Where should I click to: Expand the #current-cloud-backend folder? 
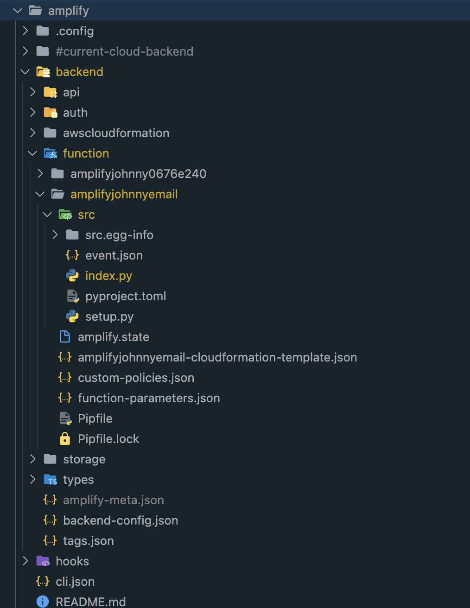pos(25,51)
